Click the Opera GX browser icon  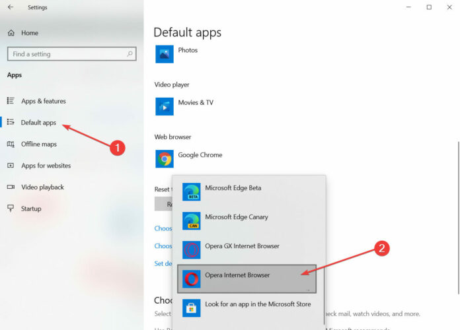(191, 249)
